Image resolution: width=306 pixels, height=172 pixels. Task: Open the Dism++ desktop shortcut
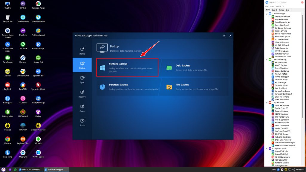pos(23,59)
